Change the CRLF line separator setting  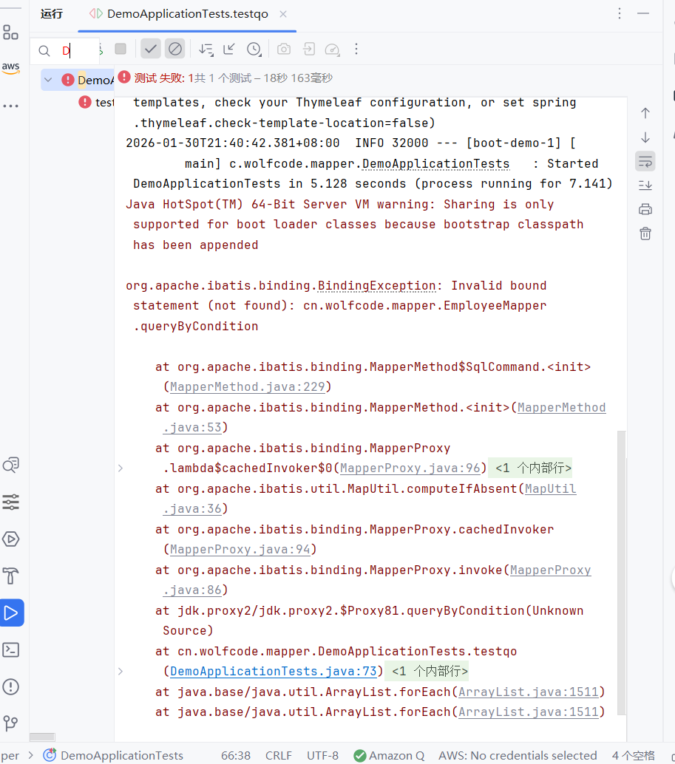click(278, 755)
